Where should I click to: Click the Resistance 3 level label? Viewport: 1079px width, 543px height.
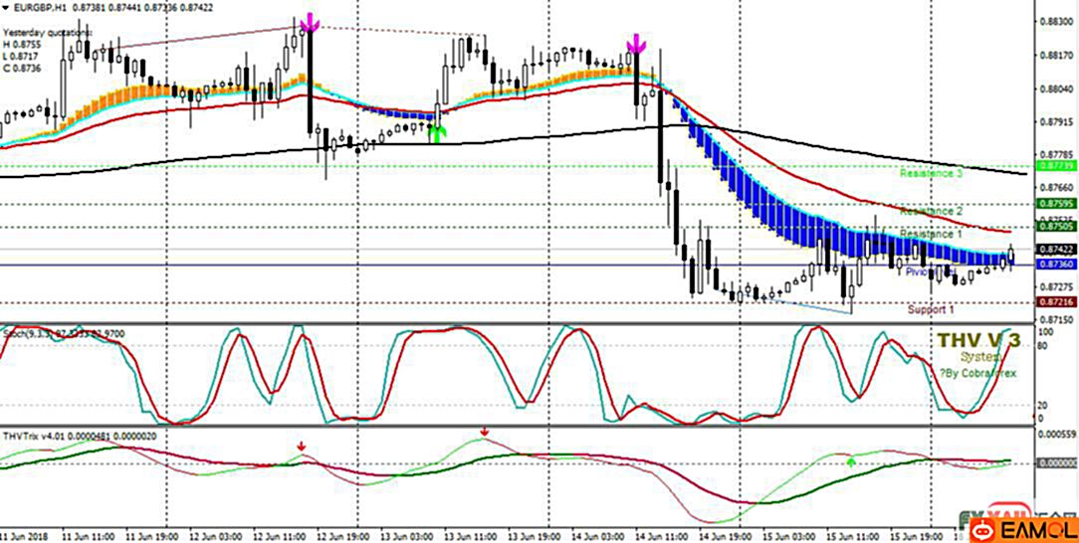point(933,173)
